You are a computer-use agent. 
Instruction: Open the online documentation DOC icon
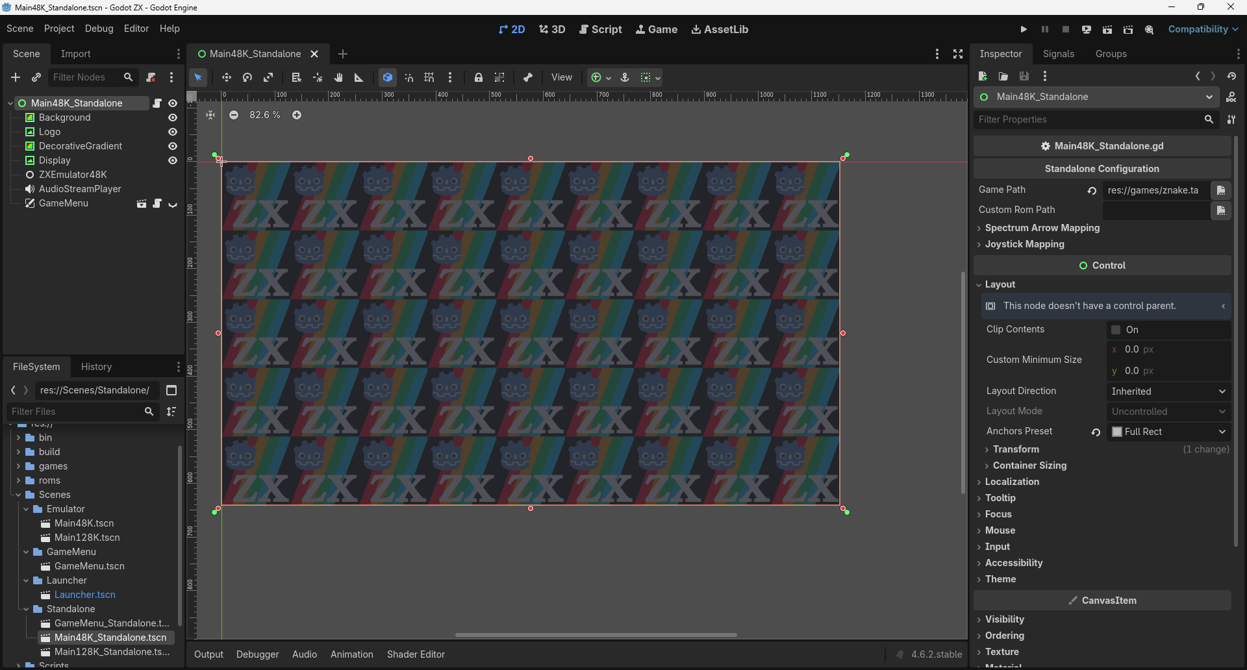click(1231, 97)
